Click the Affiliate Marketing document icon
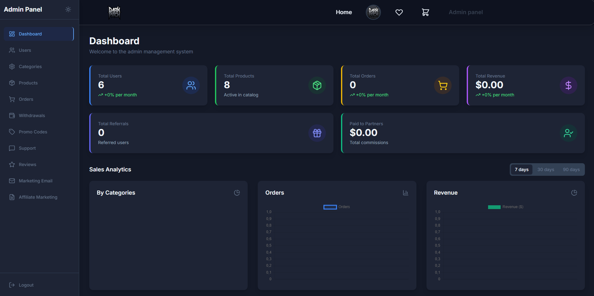The image size is (594, 296). tap(12, 197)
